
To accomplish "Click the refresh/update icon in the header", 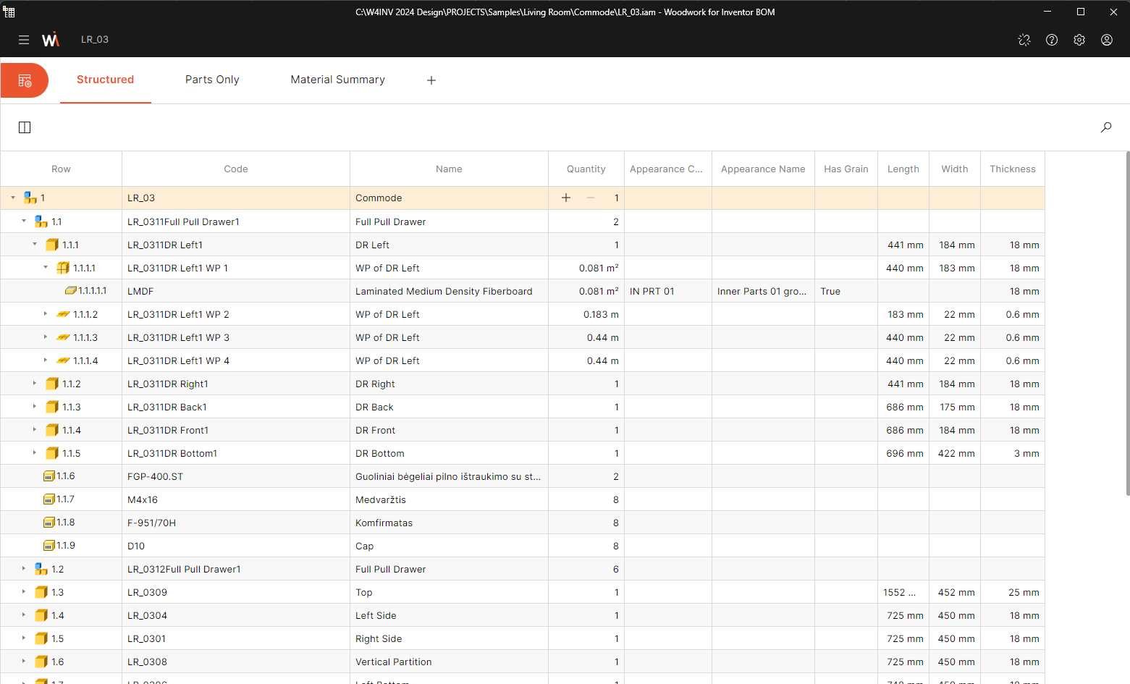I will coord(1024,40).
